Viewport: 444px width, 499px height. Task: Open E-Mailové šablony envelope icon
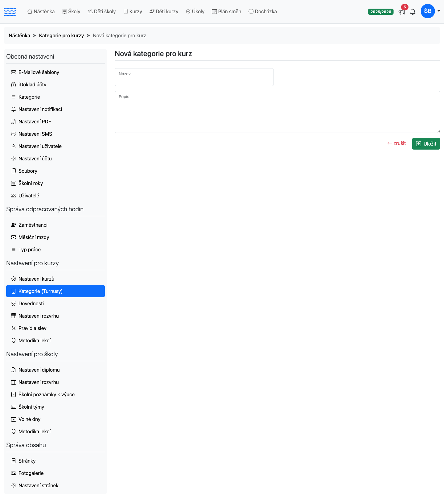[14, 72]
